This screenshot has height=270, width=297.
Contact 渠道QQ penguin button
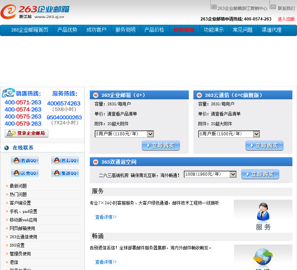65,173
